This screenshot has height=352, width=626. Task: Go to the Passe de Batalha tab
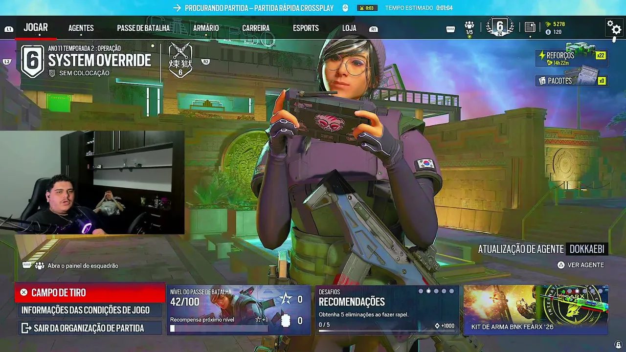click(143, 28)
